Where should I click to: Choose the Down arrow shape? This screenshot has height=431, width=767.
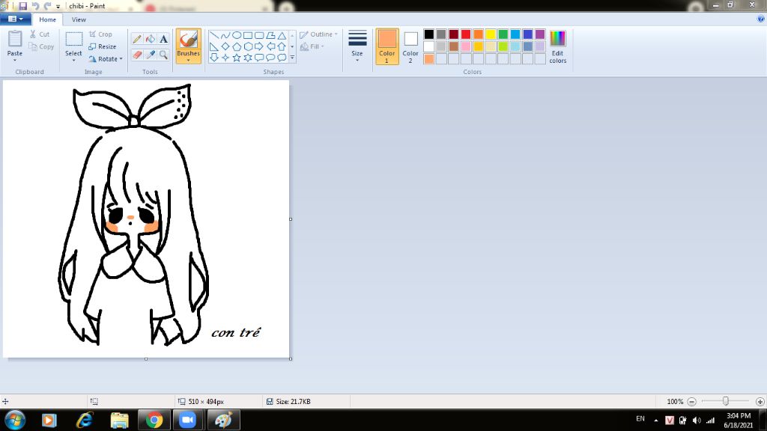[x=213, y=58]
